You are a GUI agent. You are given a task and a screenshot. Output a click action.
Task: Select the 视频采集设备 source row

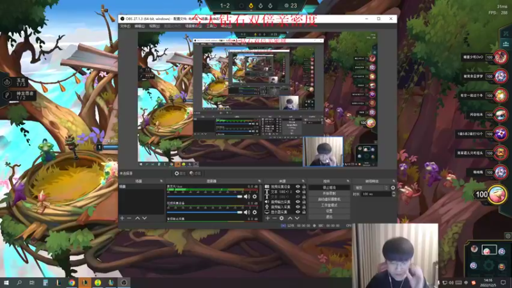point(285,187)
